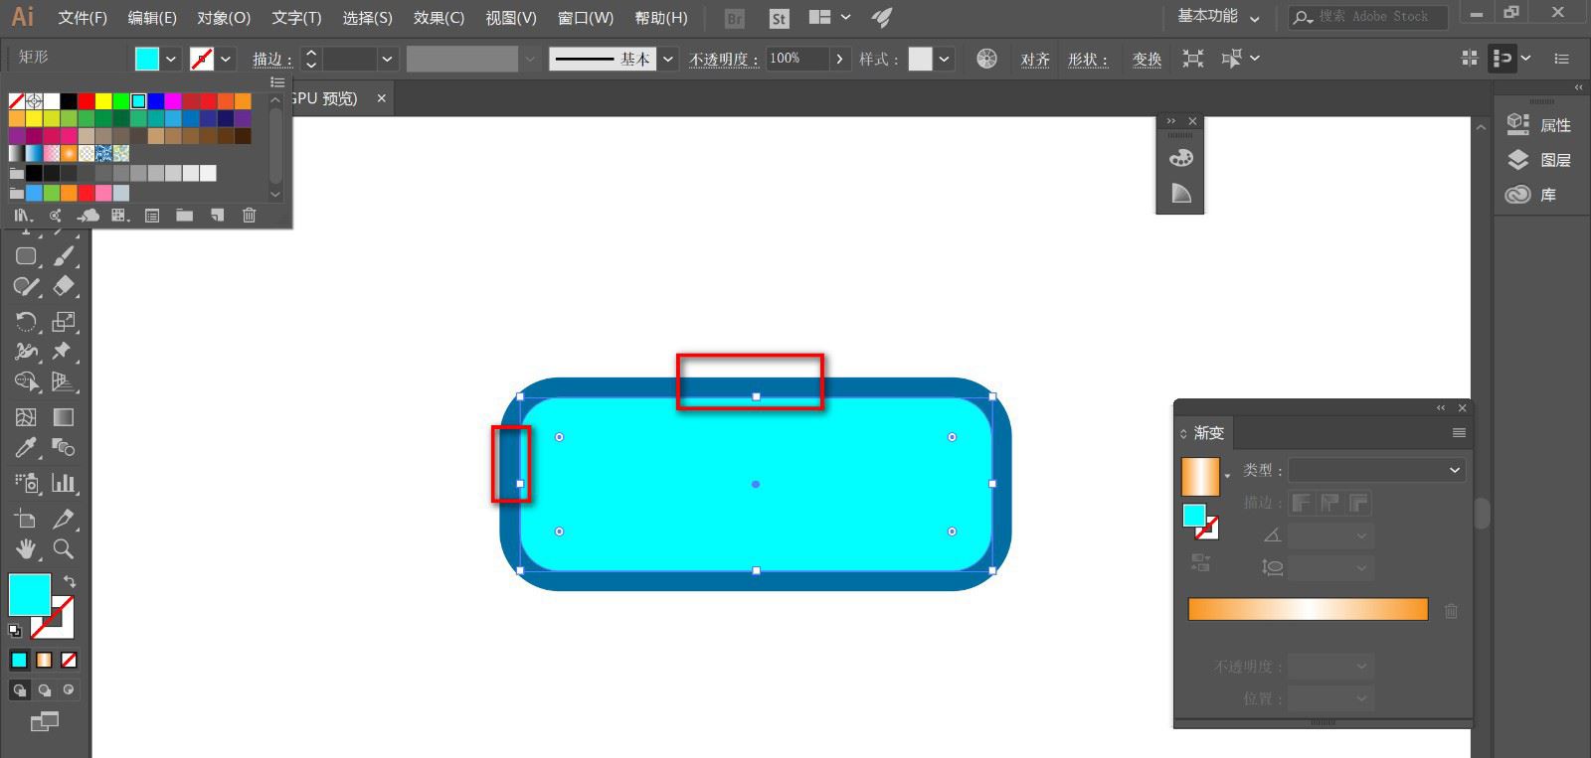Set paint mode to None

point(69,661)
